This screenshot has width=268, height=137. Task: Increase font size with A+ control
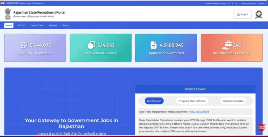(229, 3)
